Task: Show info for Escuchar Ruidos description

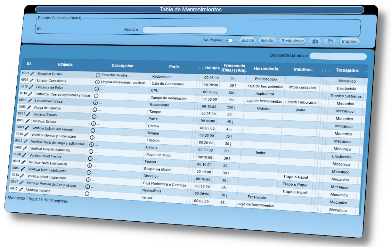Action: (x=98, y=75)
